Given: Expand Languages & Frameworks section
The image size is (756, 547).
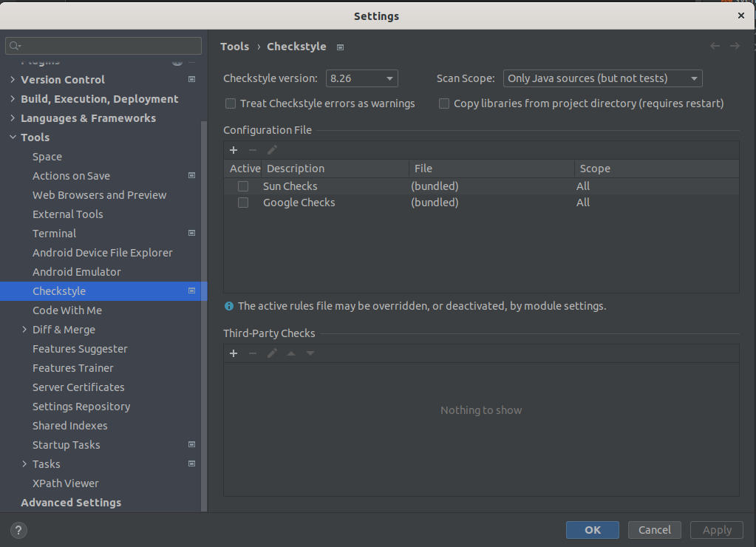Looking at the screenshot, I should coord(13,118).
